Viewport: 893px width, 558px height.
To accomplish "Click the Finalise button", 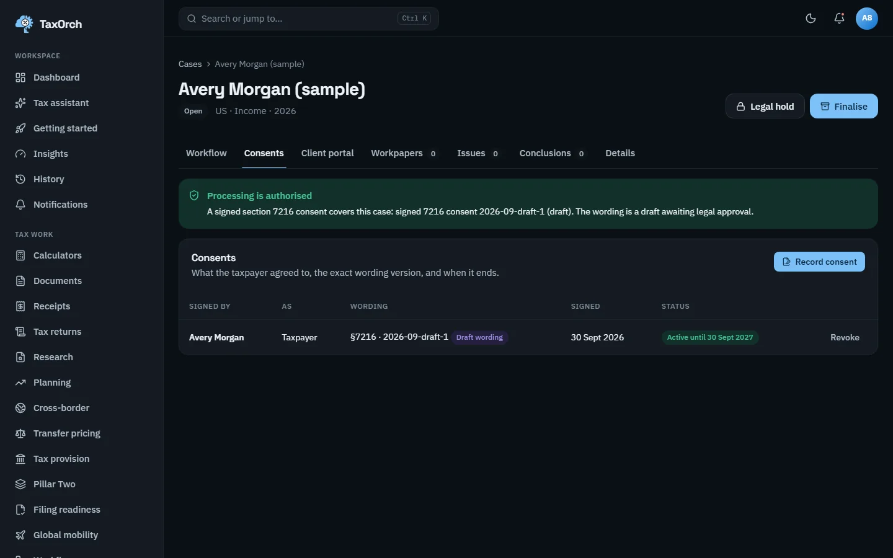I will click(x=844, y=106).
